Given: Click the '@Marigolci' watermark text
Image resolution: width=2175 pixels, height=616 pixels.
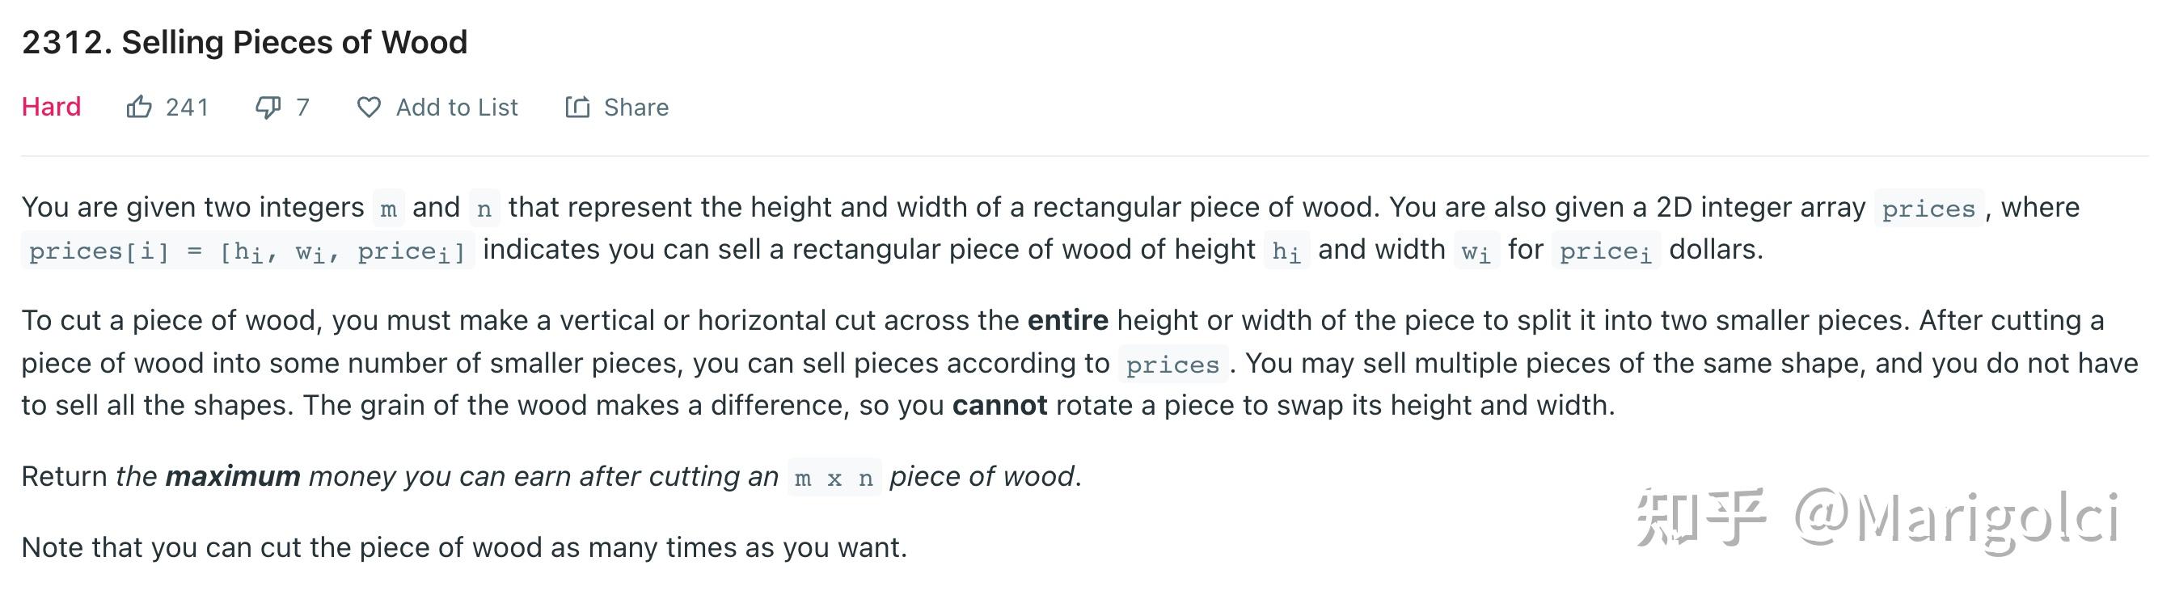Looking at the screenshot, I should coord(1957,517).
